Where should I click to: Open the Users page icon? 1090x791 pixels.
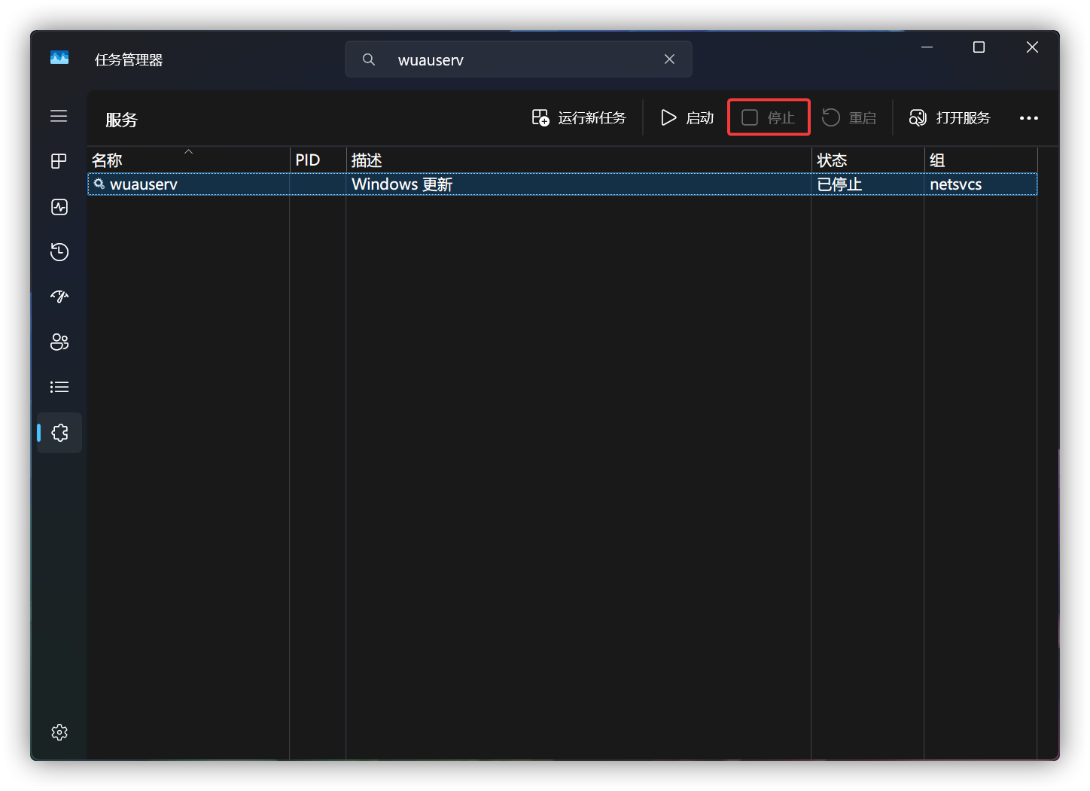pyautogui.click(x=59, y=342)
